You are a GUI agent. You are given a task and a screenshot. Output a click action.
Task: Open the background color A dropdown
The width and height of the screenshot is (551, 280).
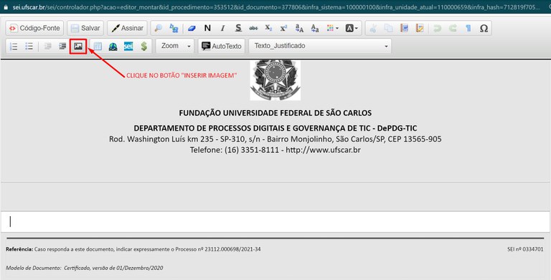pyautogui.click(x=352, y=28)
